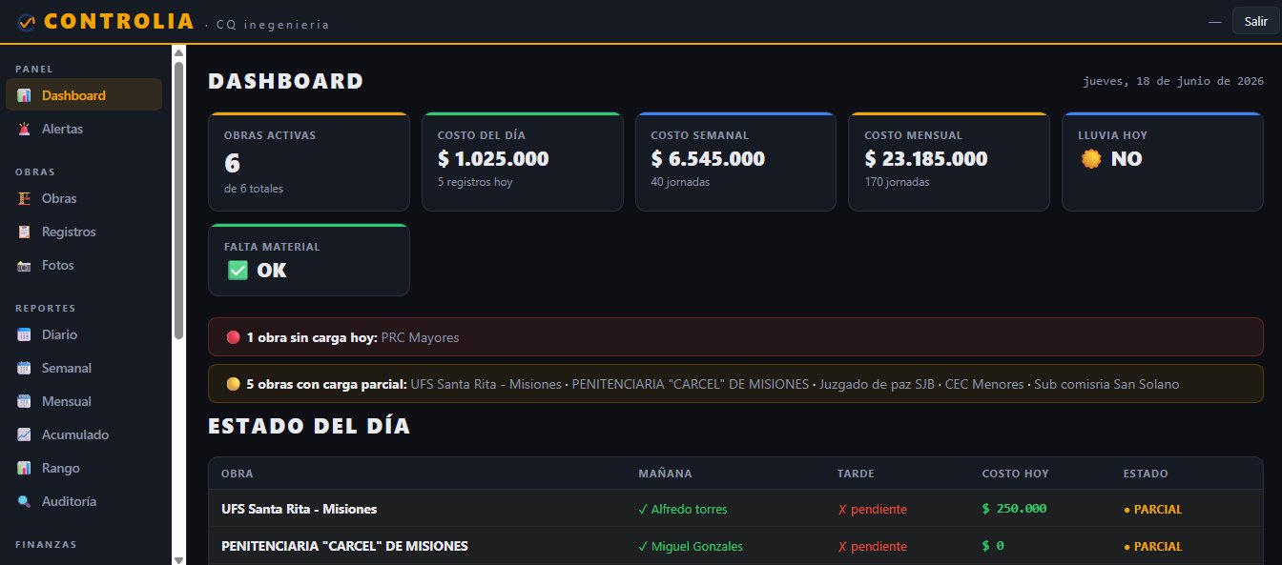Click the OBRA column header

[x=237, y=474]
